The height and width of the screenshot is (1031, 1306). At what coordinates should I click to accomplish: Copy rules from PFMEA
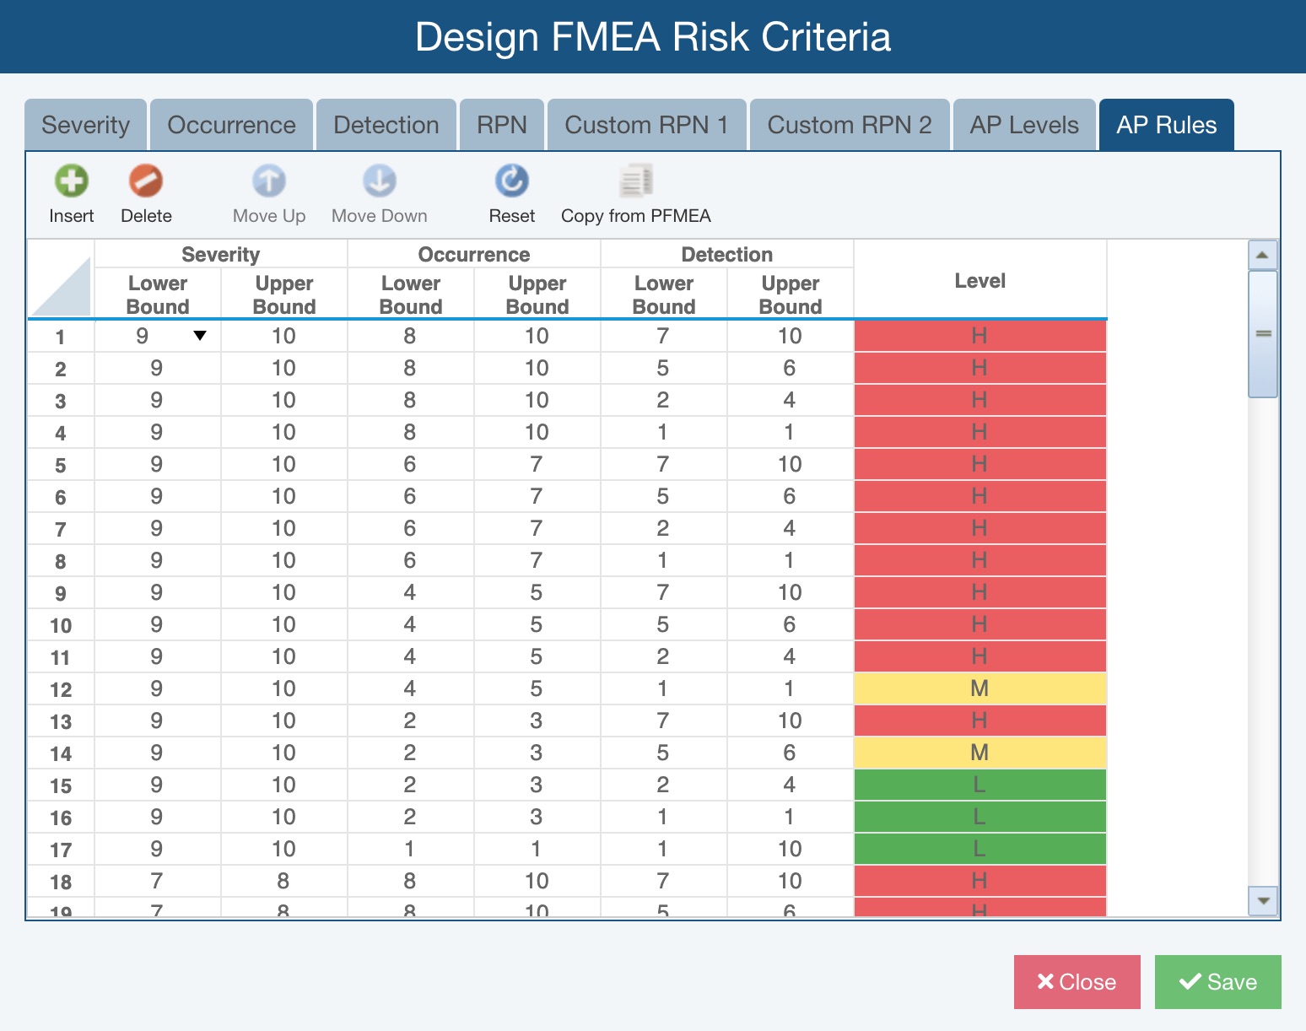(x=635, y=192)
